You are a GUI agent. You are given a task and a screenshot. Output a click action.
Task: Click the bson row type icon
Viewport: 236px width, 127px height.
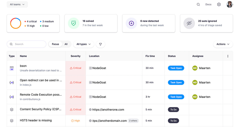[x=12, y=68]
